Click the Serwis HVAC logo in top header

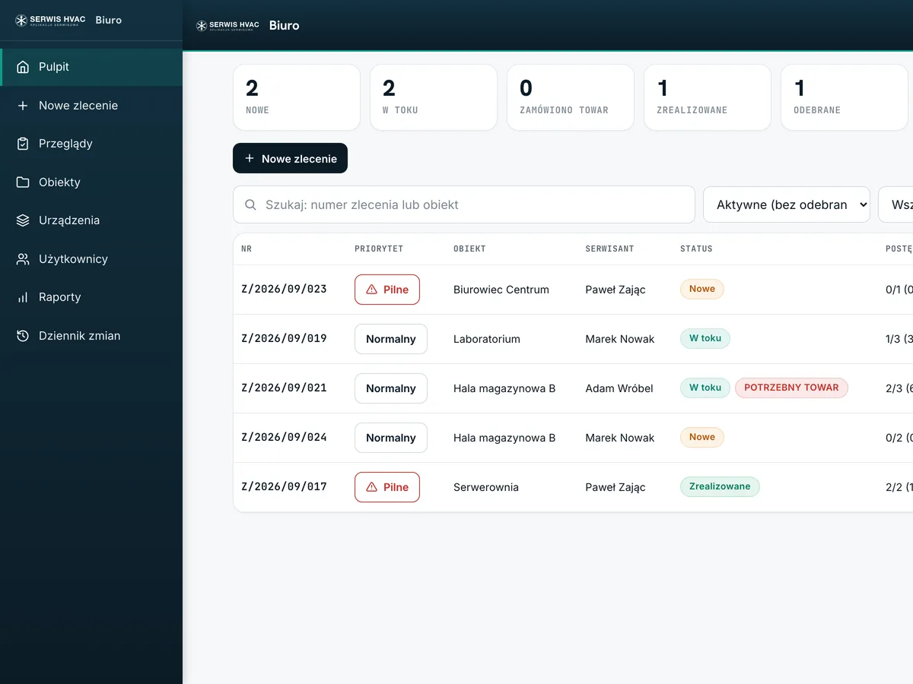point(227,25)
